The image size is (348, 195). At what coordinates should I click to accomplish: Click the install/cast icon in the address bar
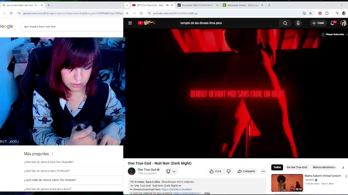tap(304, 13)
